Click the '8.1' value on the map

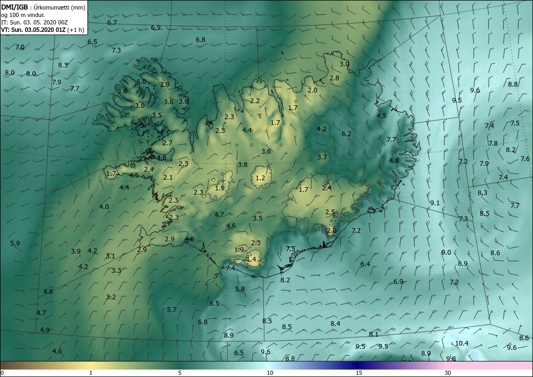pyautogui.click(x=374, y=334)
